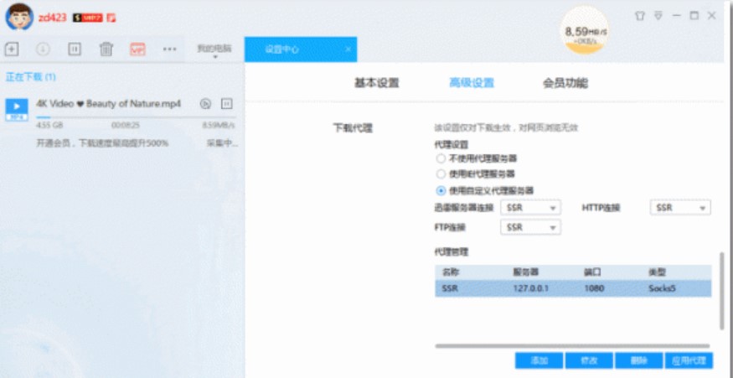Click the 代理管理 label

point(452,252)
